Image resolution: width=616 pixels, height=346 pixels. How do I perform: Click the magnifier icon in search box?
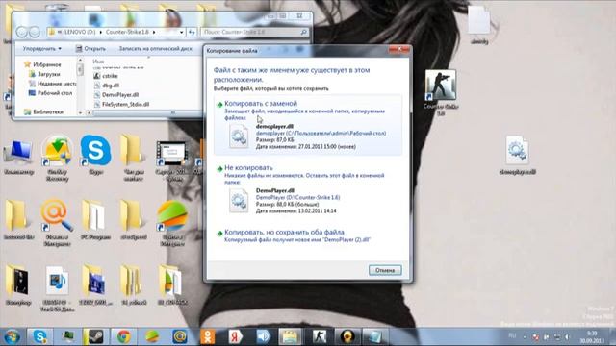304,32
